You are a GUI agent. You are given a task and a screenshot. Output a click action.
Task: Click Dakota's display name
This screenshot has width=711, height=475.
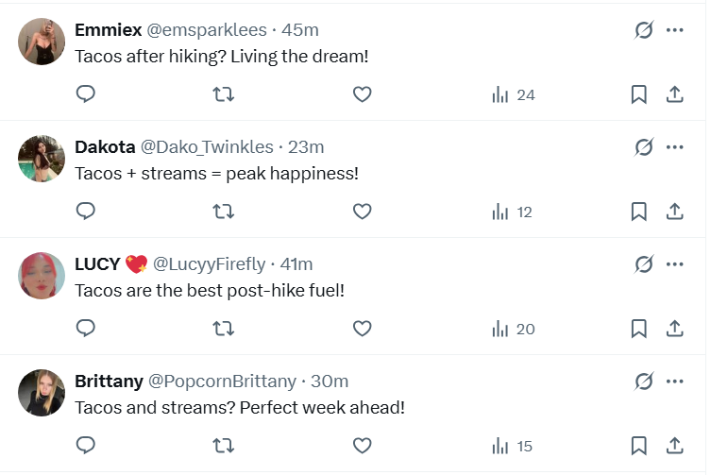[105, 146]
